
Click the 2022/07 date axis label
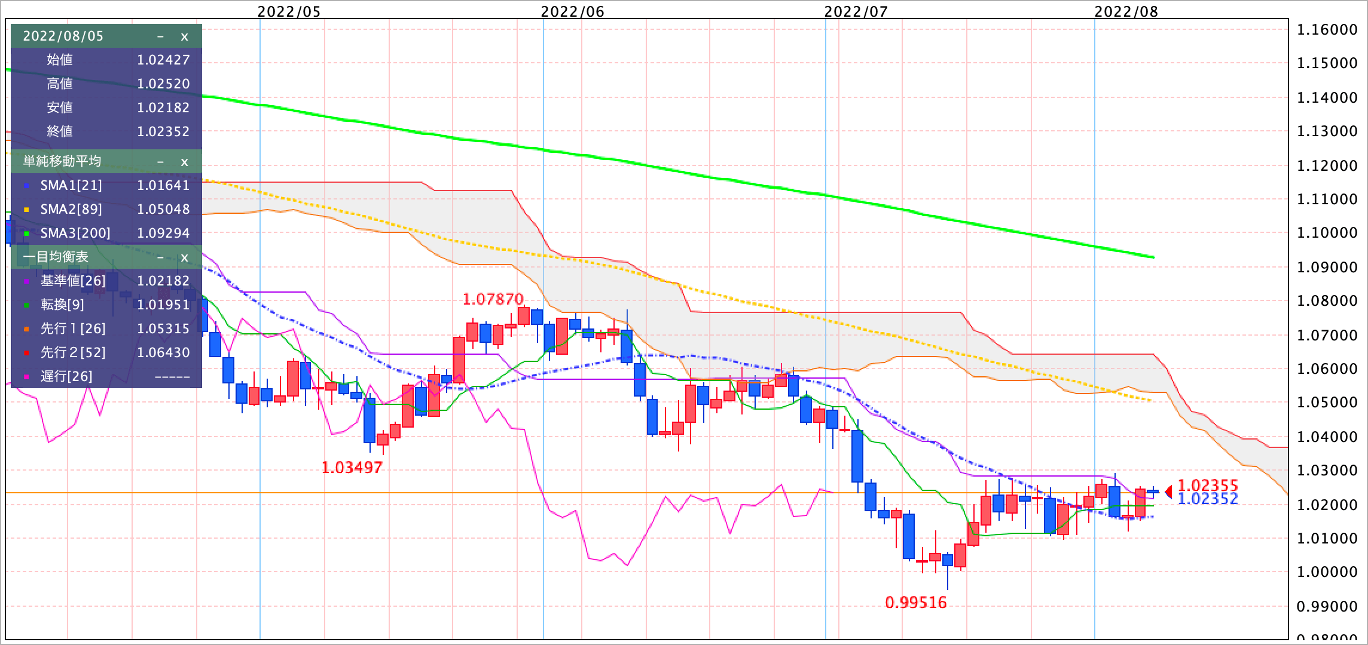856,11
